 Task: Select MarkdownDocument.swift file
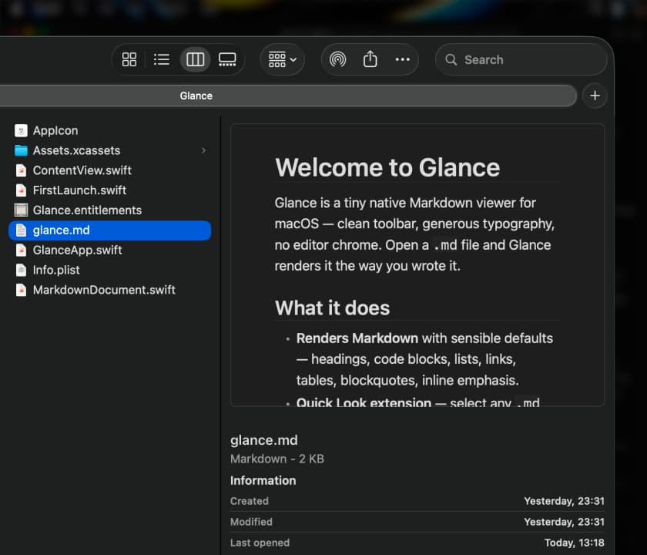coord(109,290)
